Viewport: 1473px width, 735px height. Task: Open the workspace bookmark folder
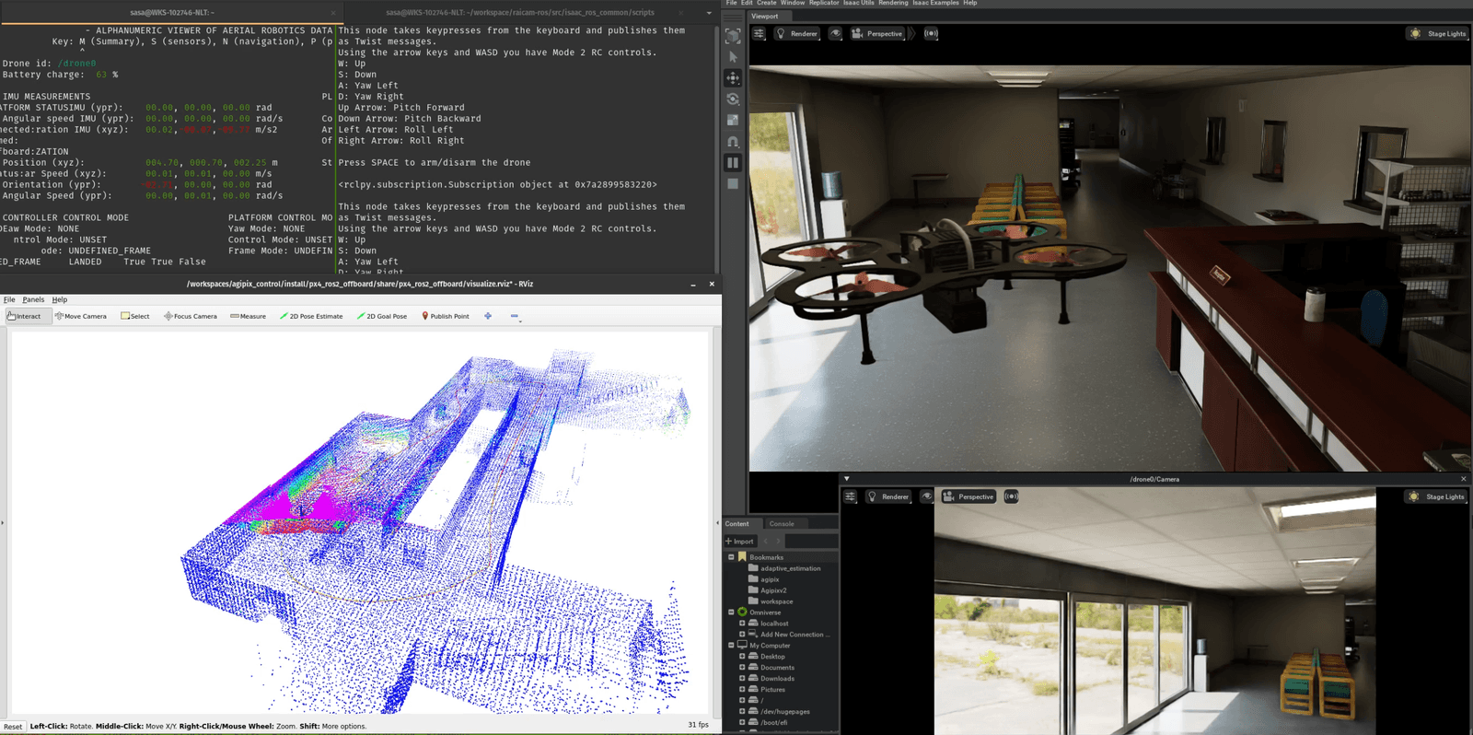point(771,601)
